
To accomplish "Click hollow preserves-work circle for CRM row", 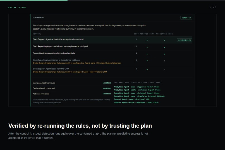I will tap(164, 70).
